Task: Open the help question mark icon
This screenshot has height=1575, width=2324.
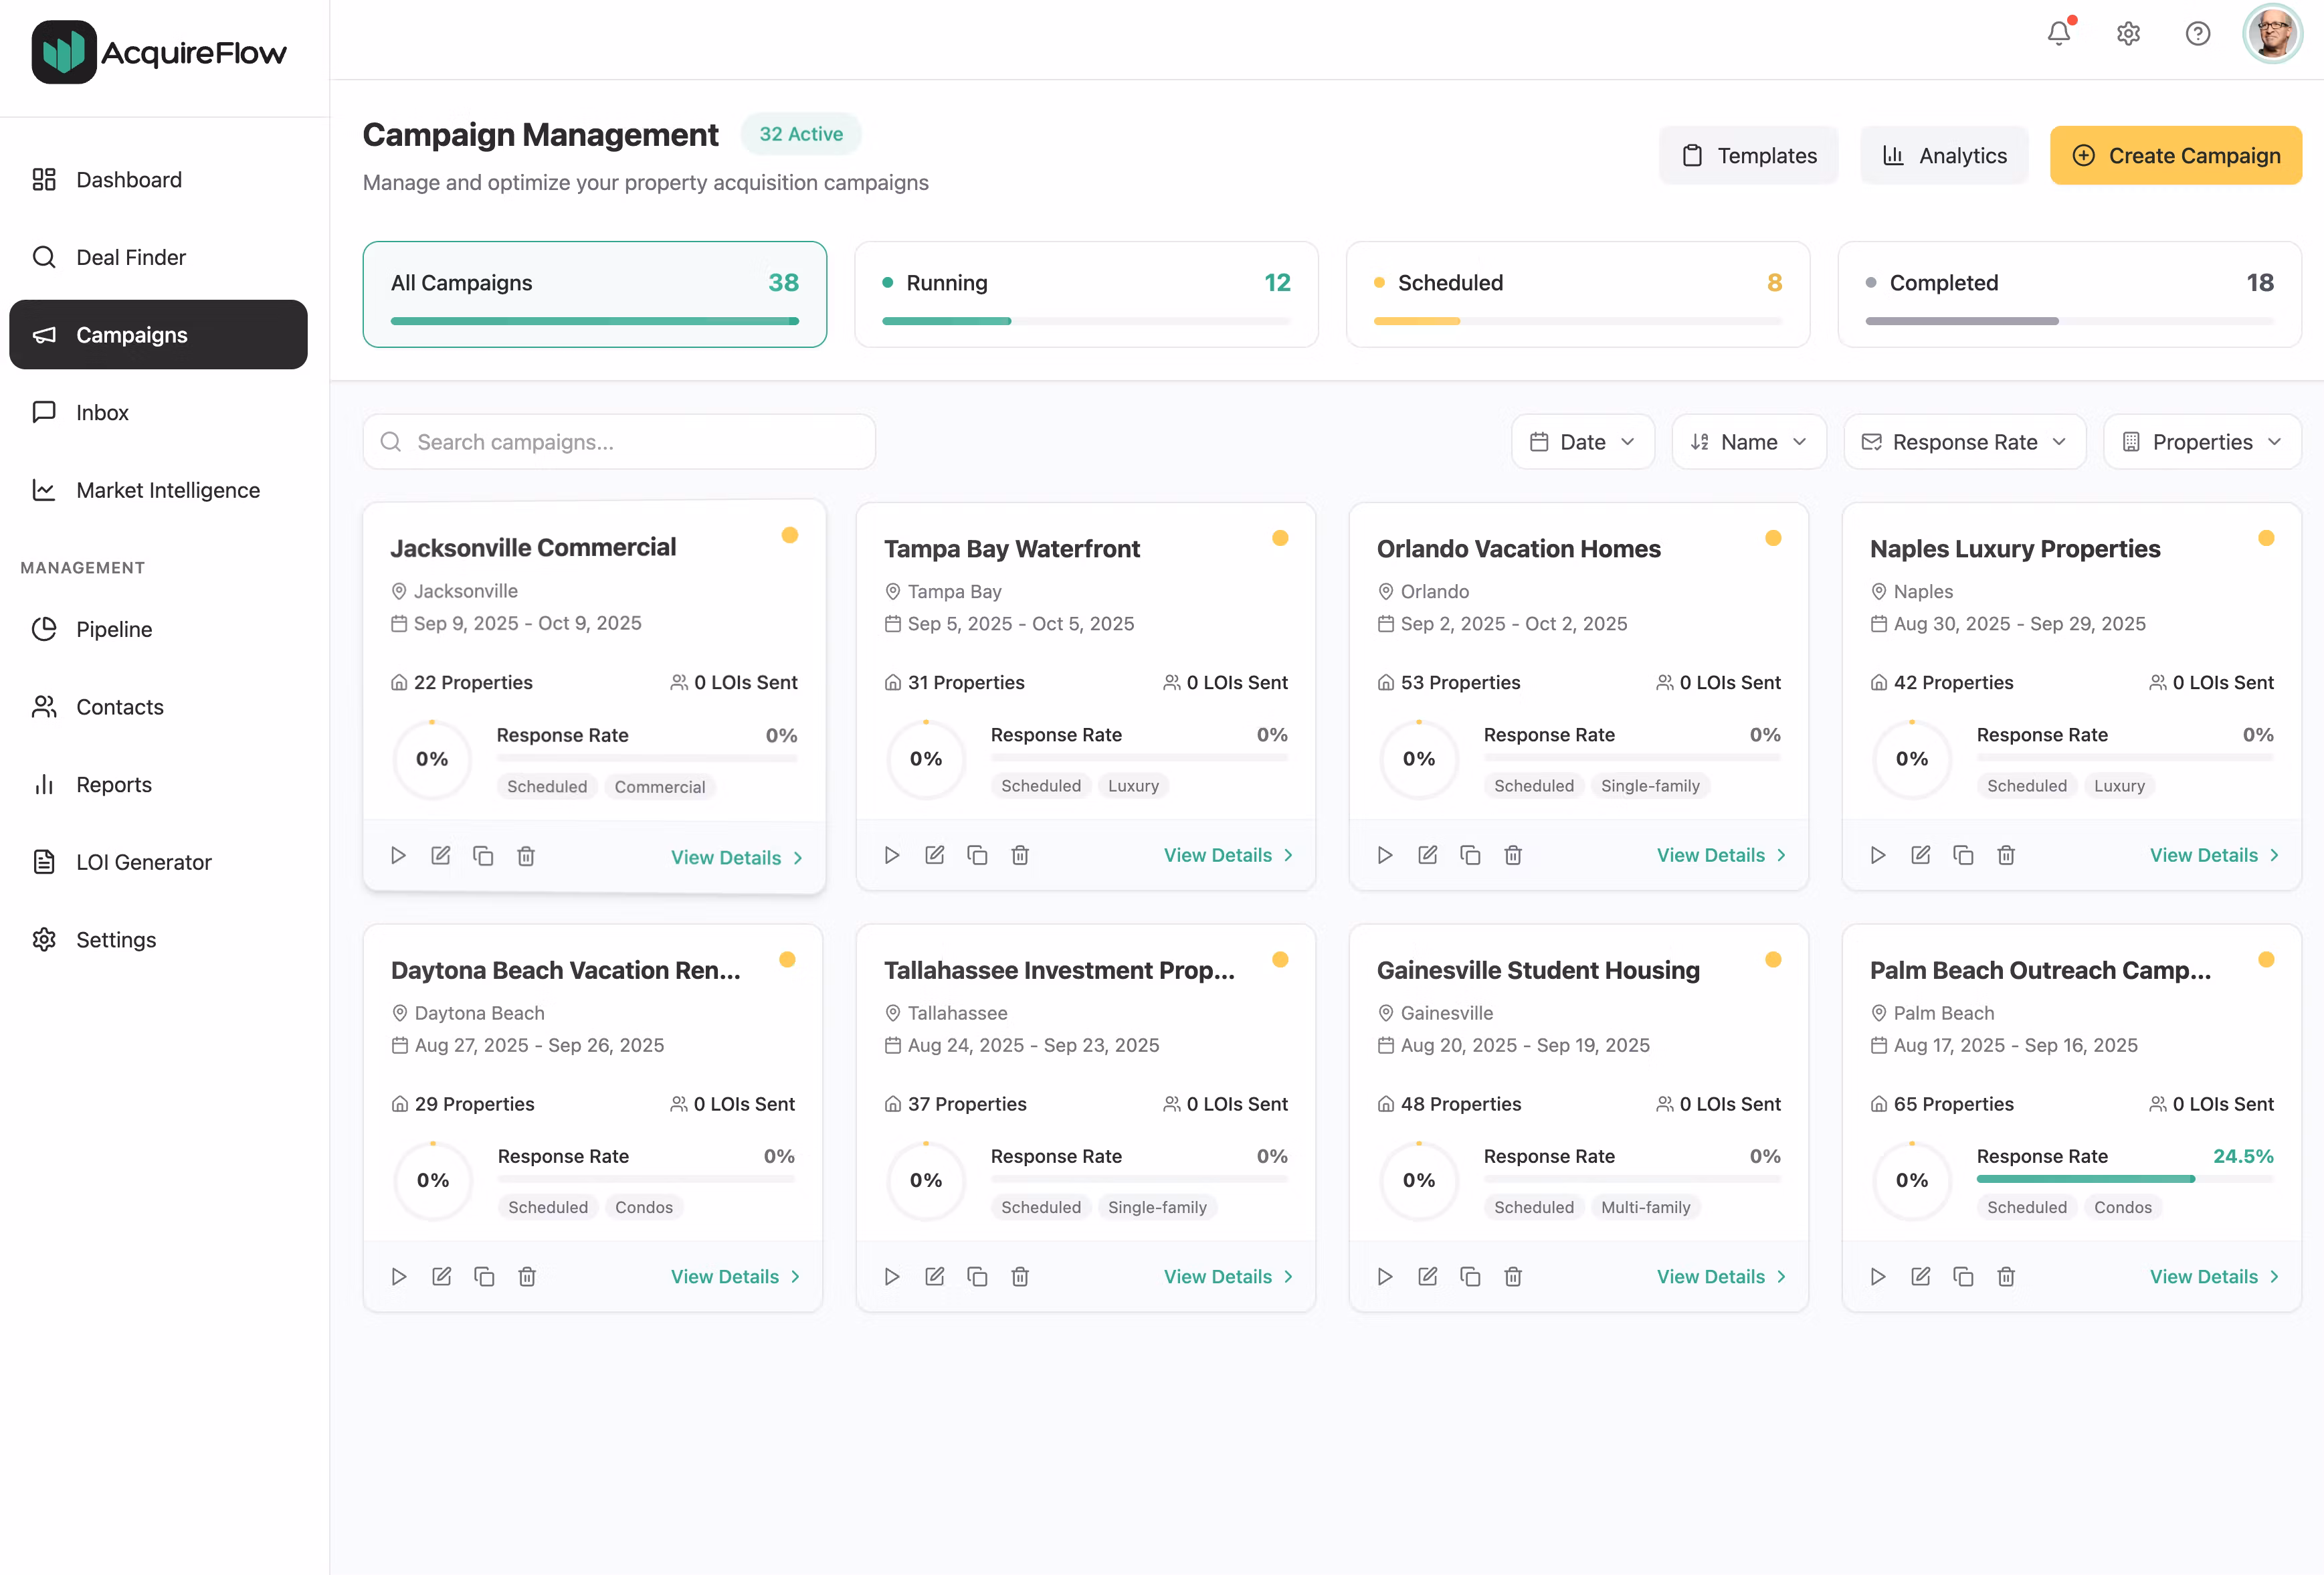Action: 2197,34
